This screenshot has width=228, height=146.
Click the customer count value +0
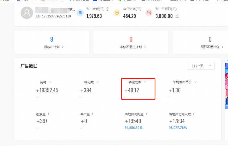click(x=84, y=121)
